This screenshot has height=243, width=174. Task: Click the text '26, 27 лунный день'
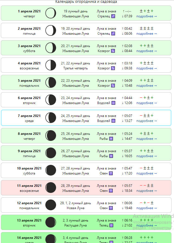tap(76, 151)
